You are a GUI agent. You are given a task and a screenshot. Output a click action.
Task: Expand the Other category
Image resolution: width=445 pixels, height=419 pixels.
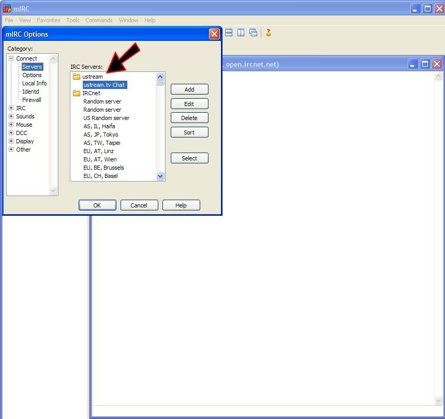point(11,149)
